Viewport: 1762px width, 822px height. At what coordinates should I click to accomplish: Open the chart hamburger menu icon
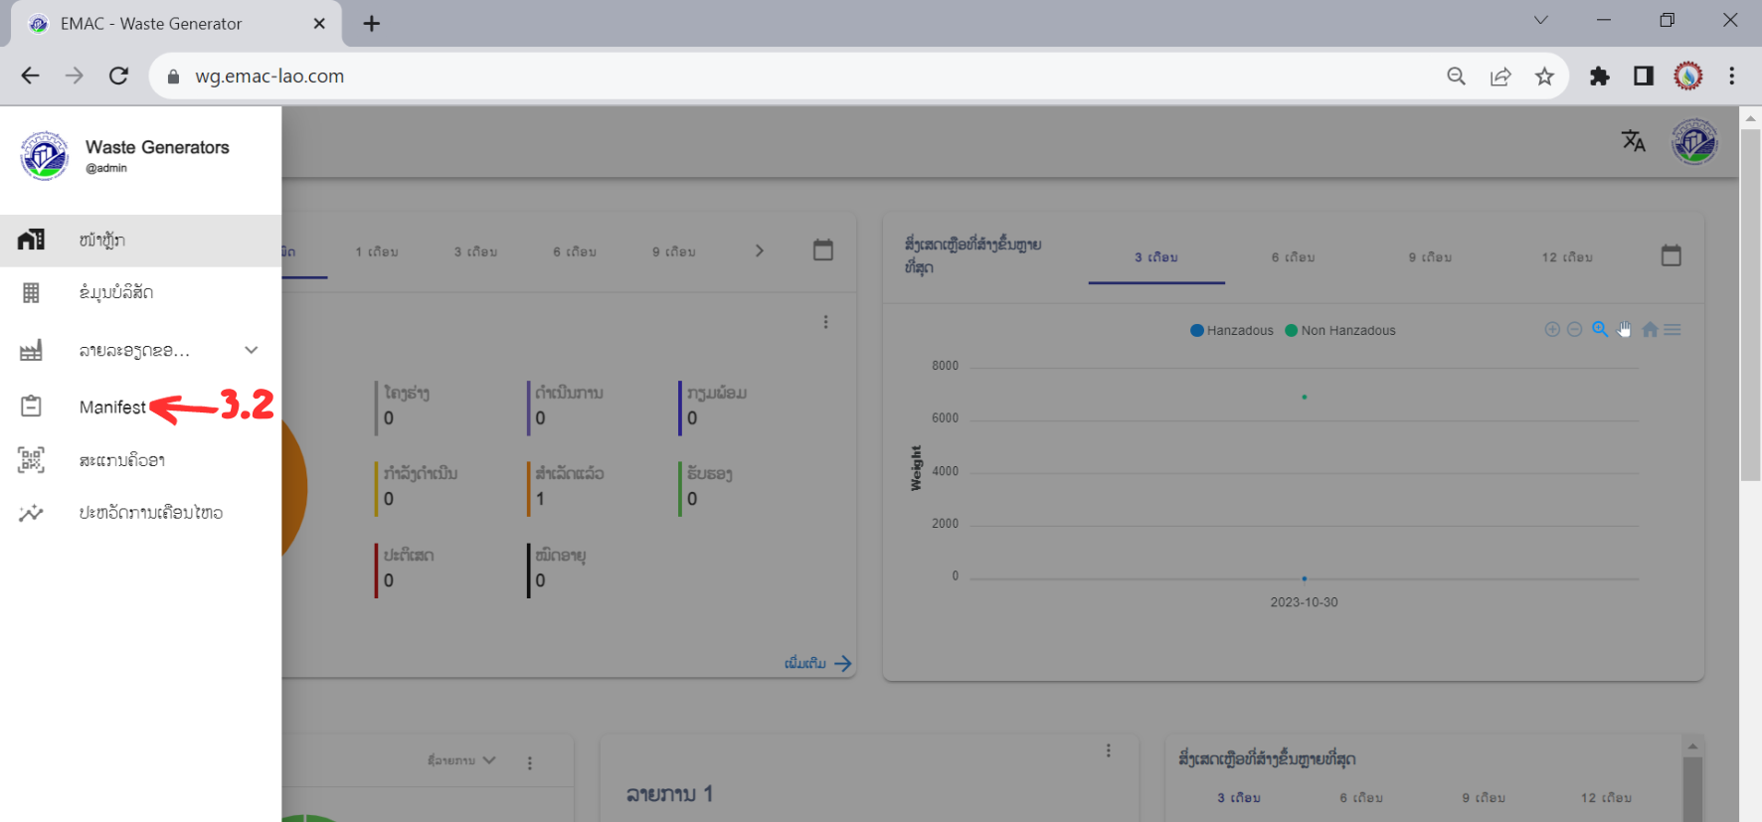(x=1673, y=330)
